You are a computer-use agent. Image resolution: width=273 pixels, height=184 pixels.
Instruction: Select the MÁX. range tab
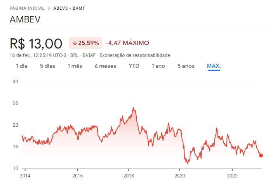(x=214, y=66)
